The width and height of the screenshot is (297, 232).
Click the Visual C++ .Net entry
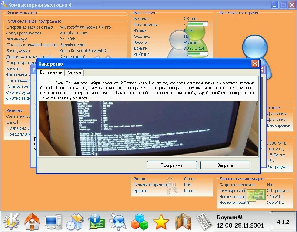point(73,33)
